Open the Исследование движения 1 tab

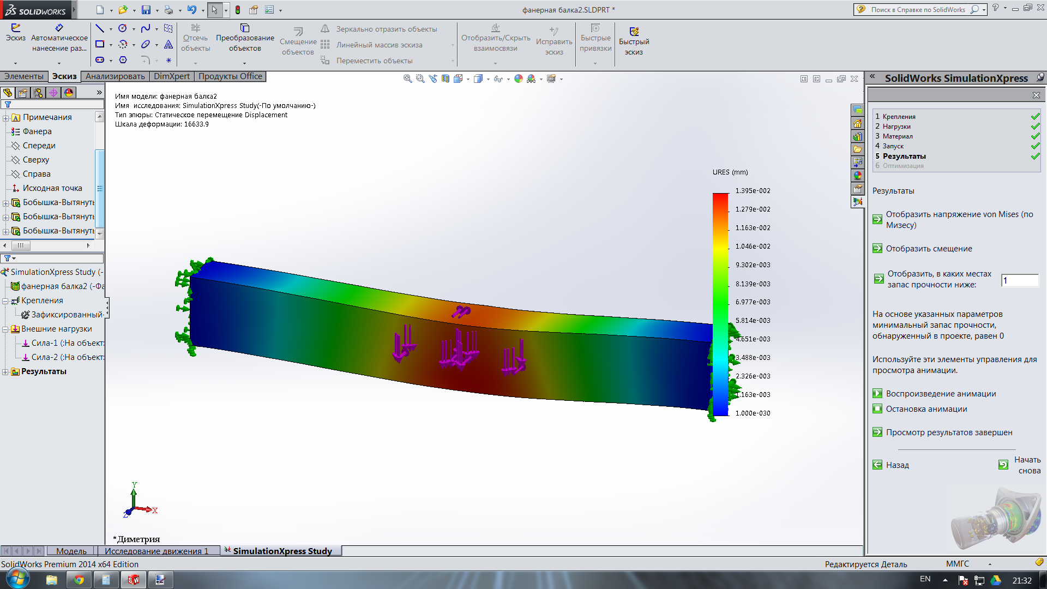point(157,551)
